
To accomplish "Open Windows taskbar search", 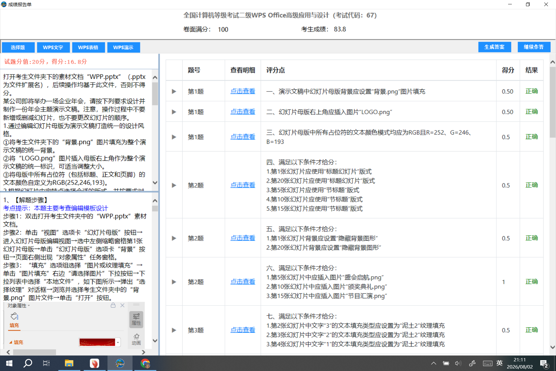I will click(28, 363).
